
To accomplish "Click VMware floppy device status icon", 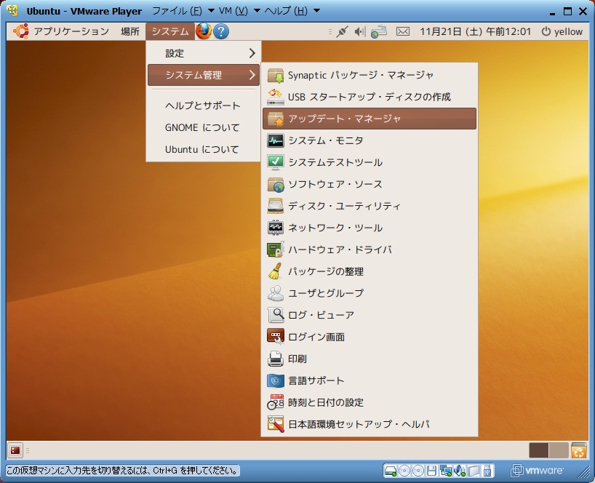I will tap(432, 471).
